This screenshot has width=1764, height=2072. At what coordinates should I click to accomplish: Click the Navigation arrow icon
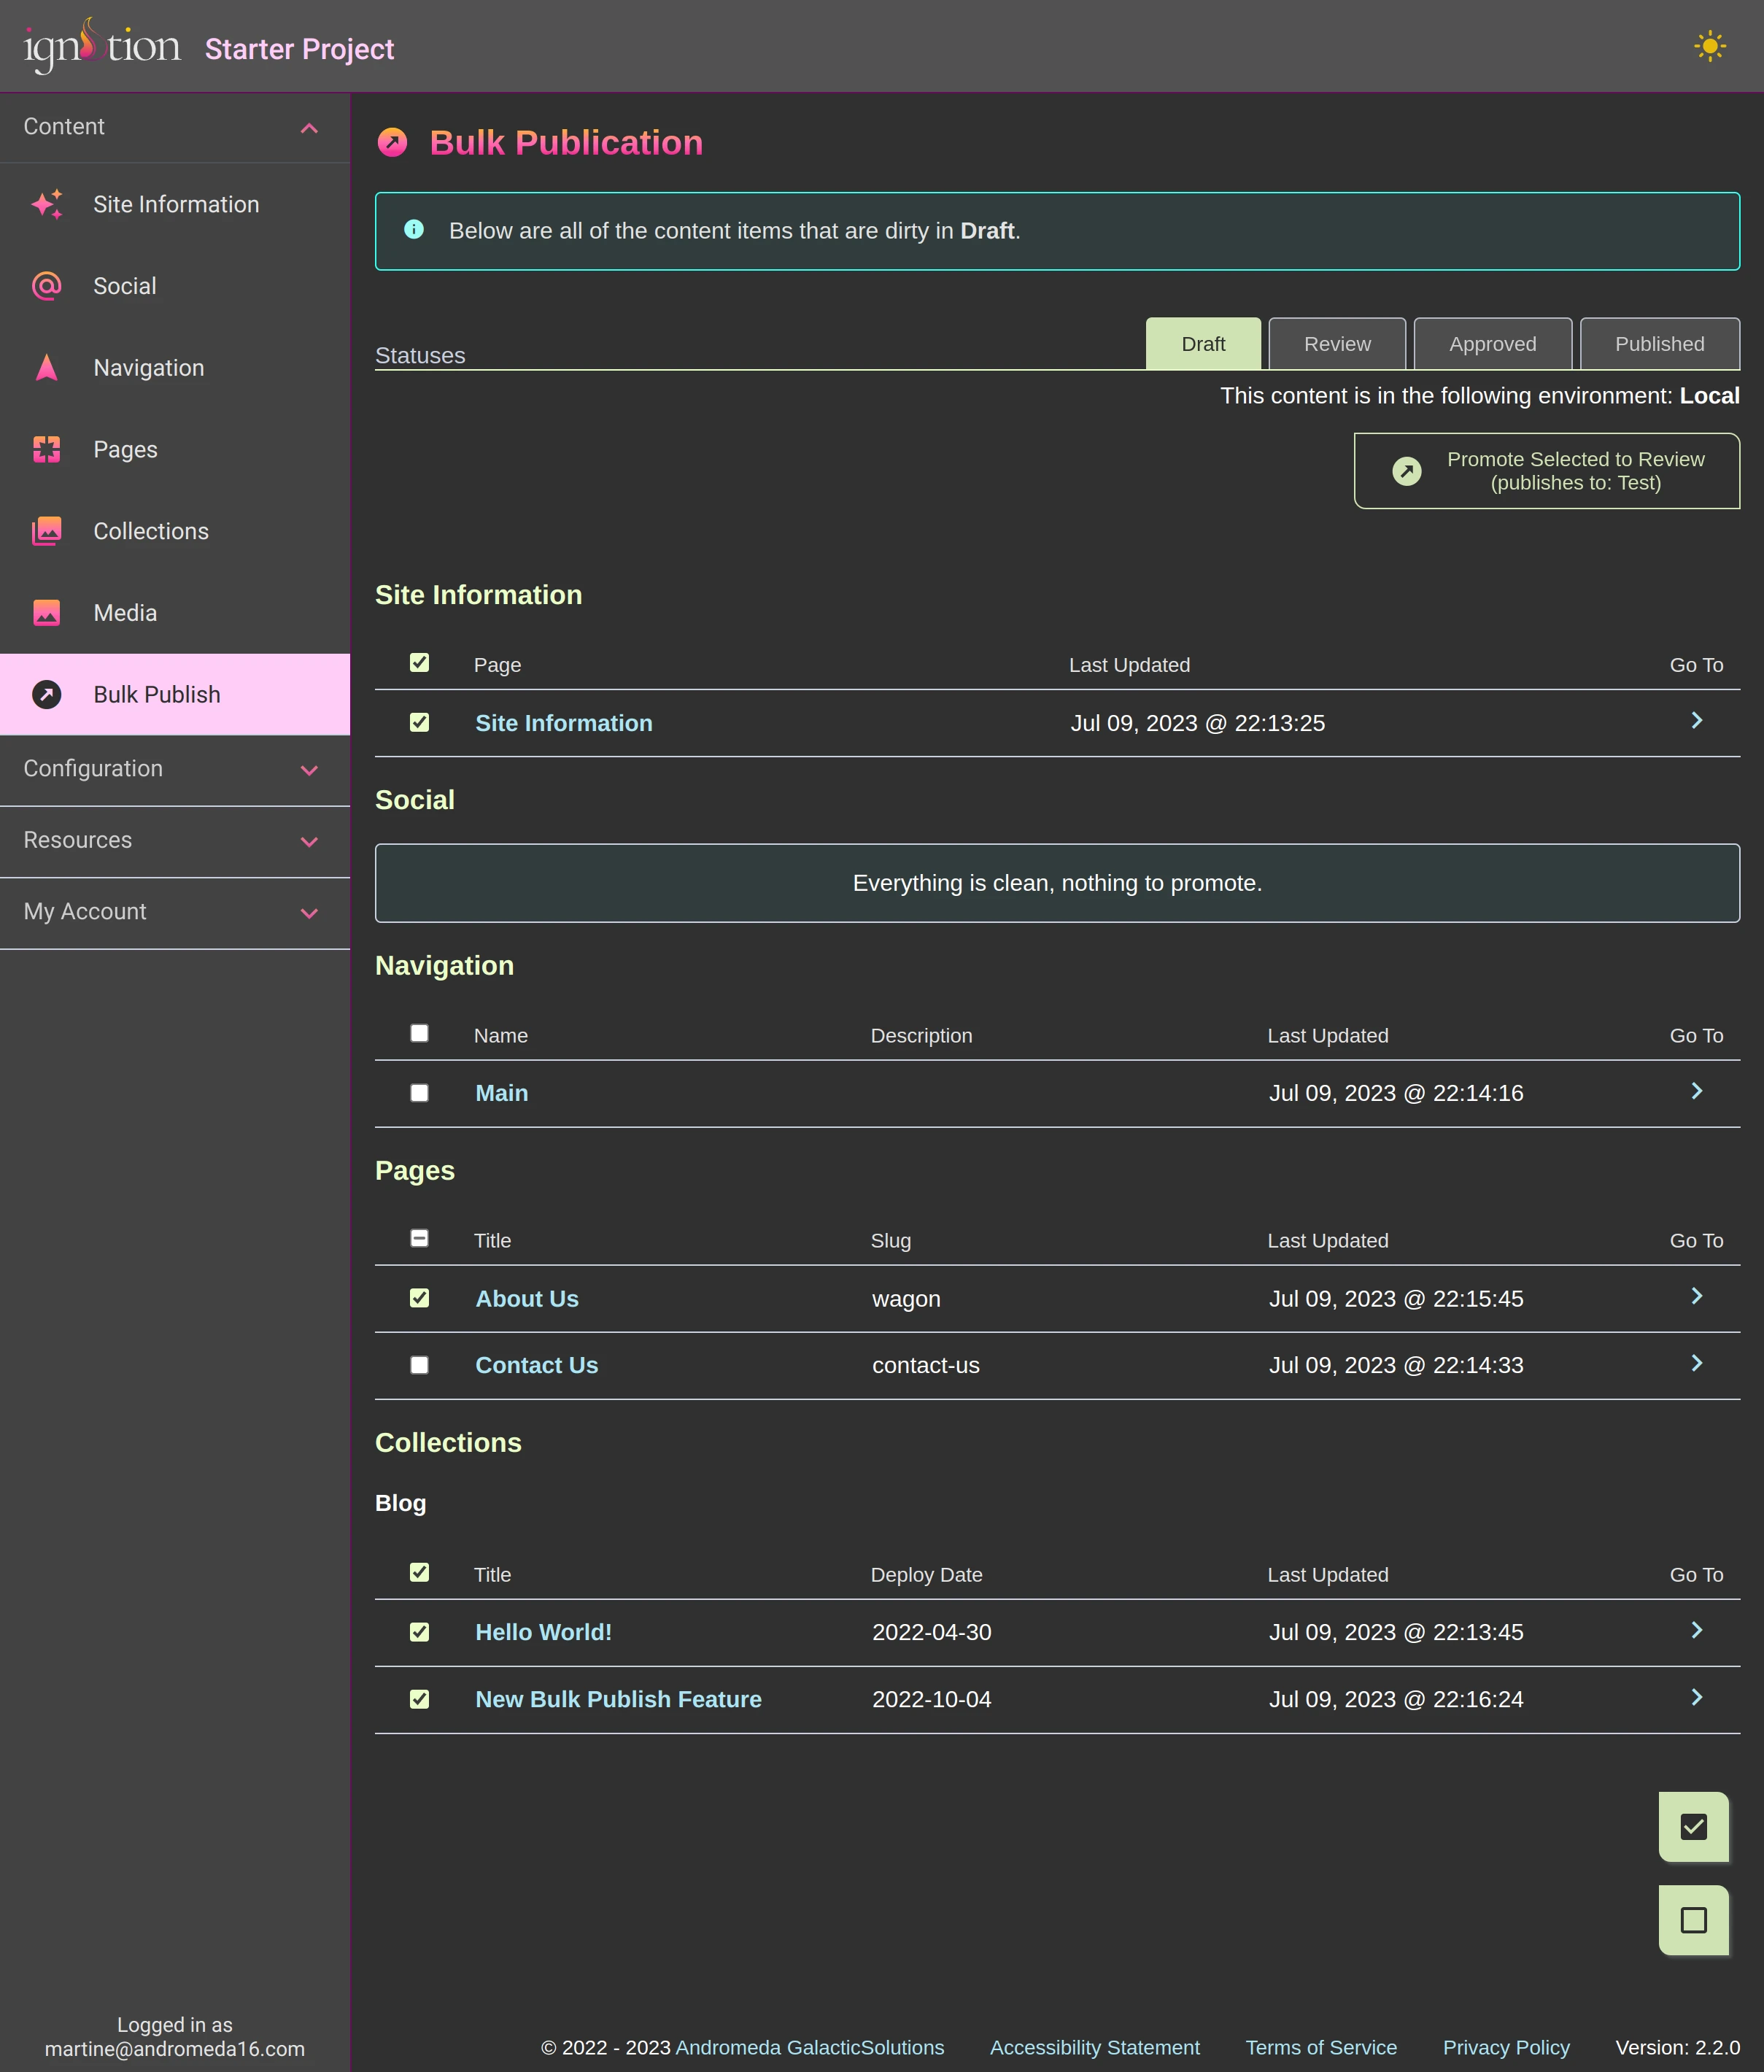click(x=47, y=368)
